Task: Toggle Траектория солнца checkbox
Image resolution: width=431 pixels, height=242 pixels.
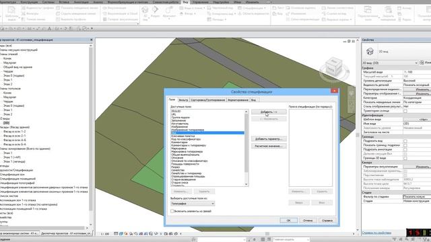Action: 405,111
